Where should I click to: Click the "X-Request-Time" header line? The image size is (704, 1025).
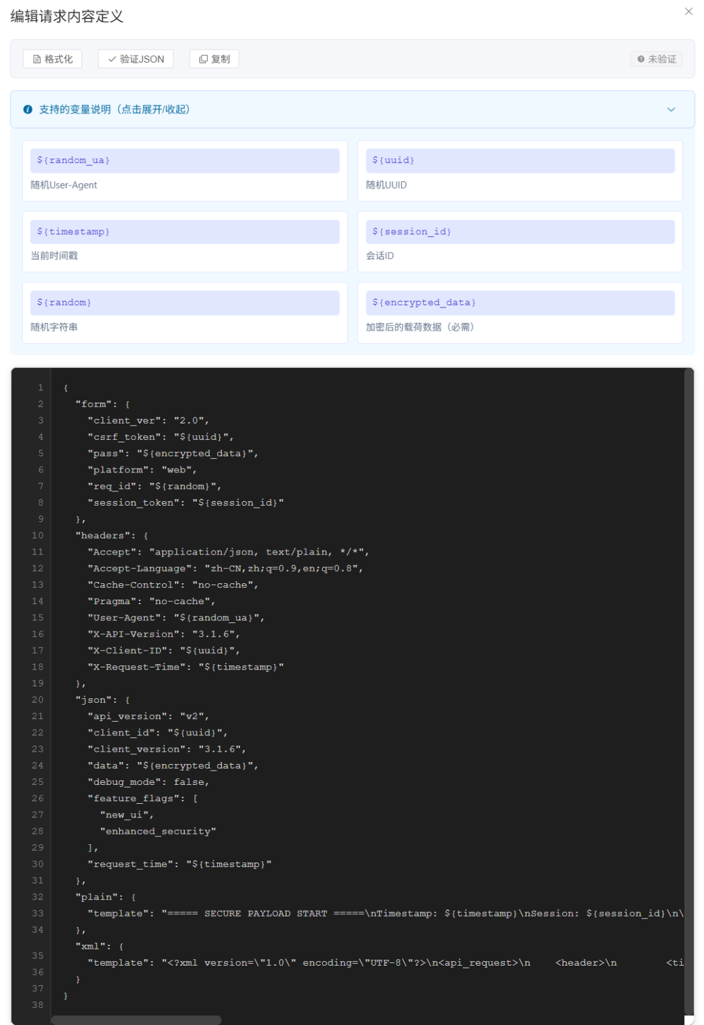pyautogui.click(x=186, y=667)
